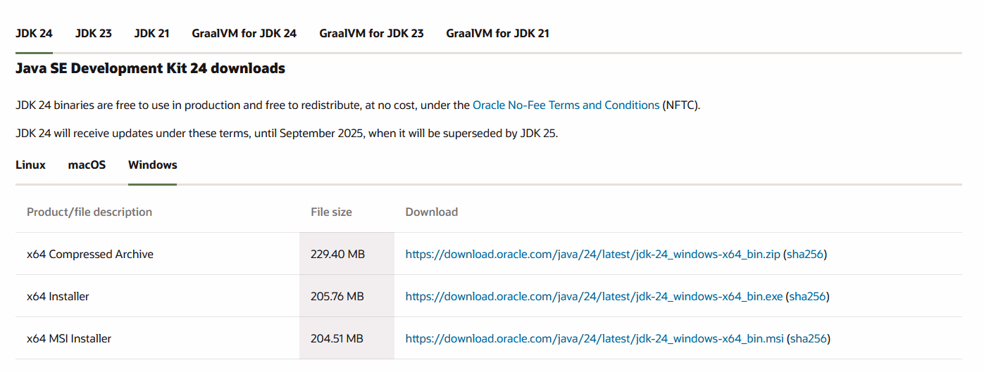Switch to the JDK 23 tab
Screen dimensions: 984x372
(x=94, y=33)
